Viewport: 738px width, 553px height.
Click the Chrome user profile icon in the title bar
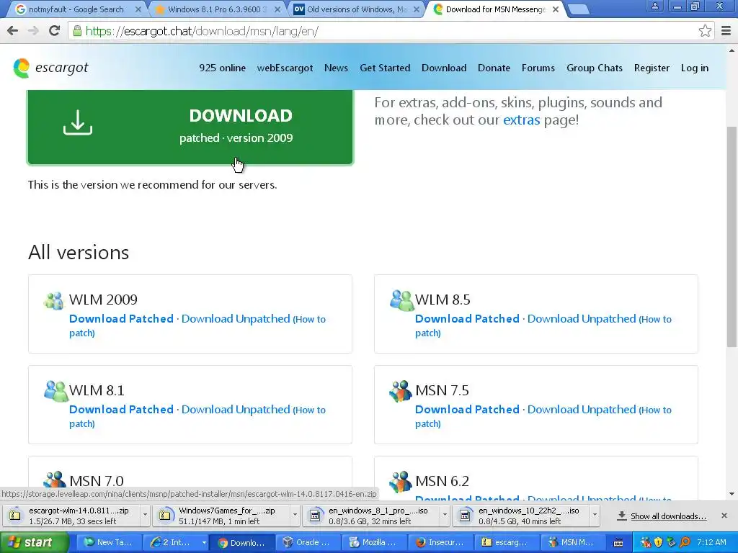click(654, 6)
